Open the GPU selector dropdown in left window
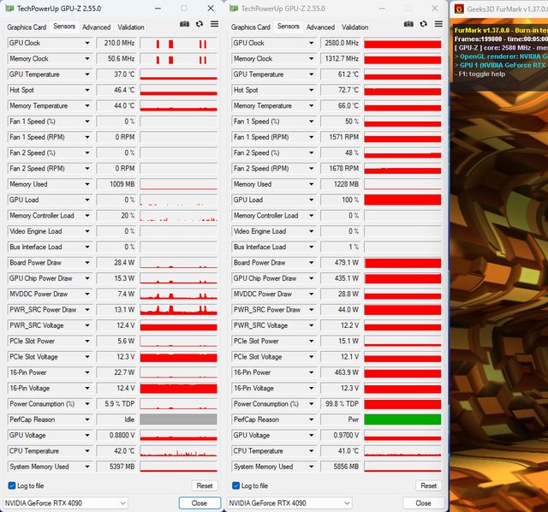Screen dimensions: 548x512 [122, 503]
